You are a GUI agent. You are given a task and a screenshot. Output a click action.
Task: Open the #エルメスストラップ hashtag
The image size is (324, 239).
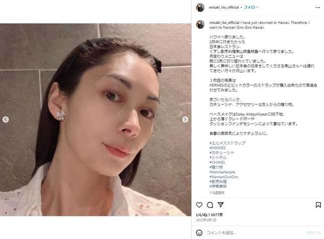227,143
